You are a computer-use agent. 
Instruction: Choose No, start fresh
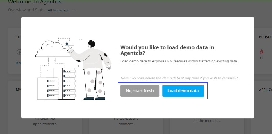pyautogui.click(x=140, y=91)
